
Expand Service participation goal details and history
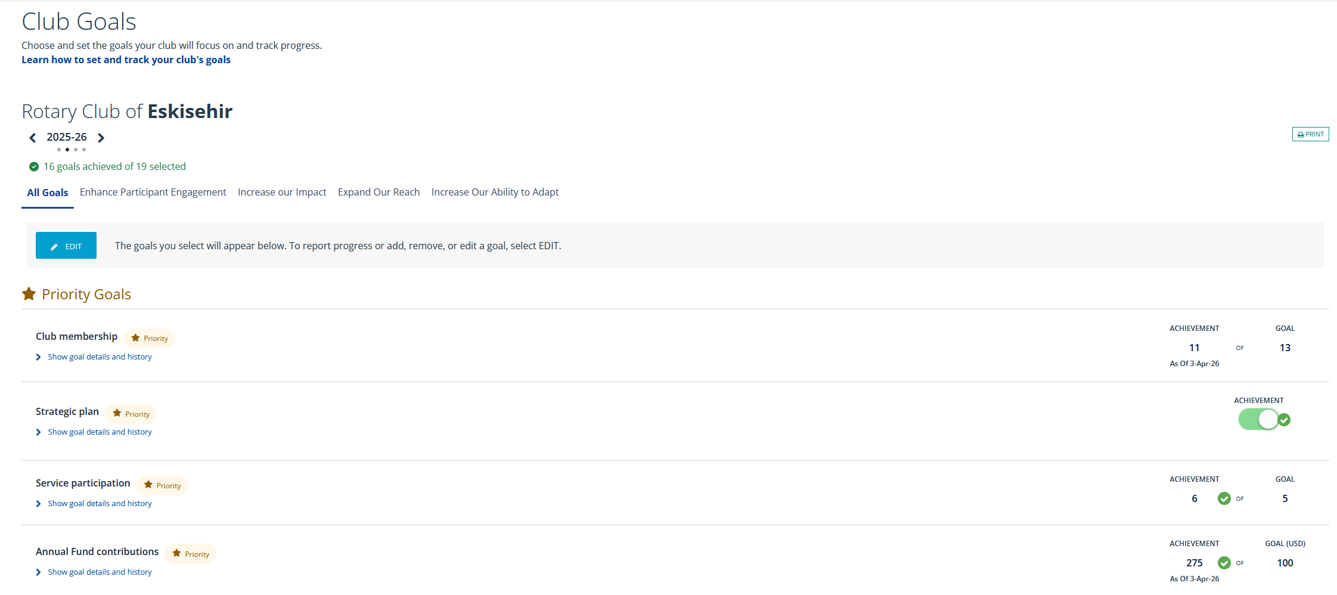[100, 504]
